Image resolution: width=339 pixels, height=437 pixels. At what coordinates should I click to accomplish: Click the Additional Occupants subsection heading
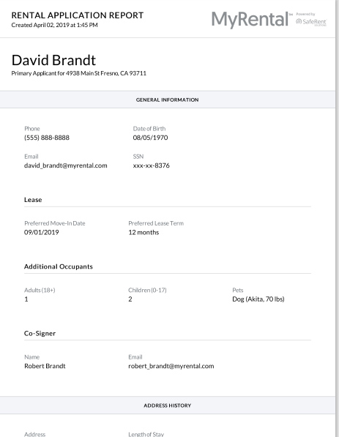tap(59, 266)
